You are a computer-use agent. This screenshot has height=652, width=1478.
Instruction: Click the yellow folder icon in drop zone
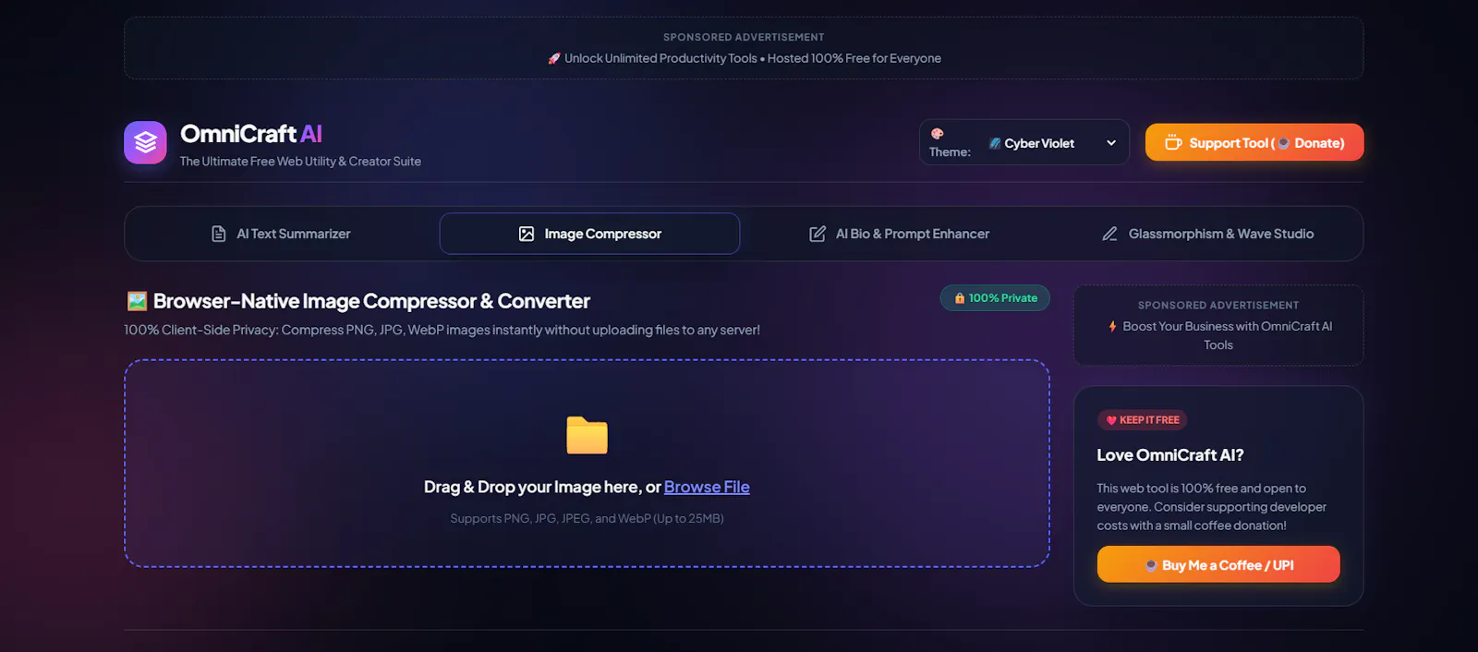587,435
